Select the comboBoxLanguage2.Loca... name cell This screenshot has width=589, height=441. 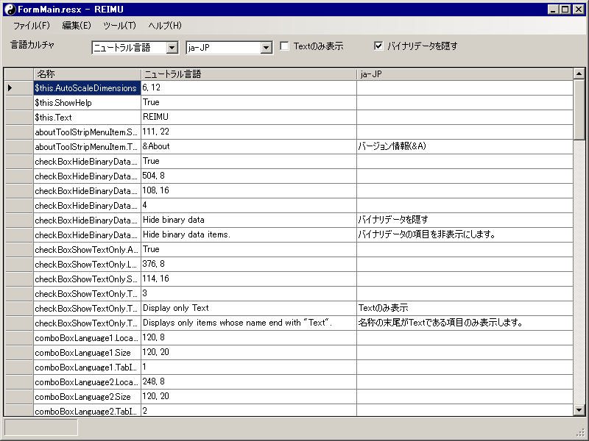click(x=87, y=381)
